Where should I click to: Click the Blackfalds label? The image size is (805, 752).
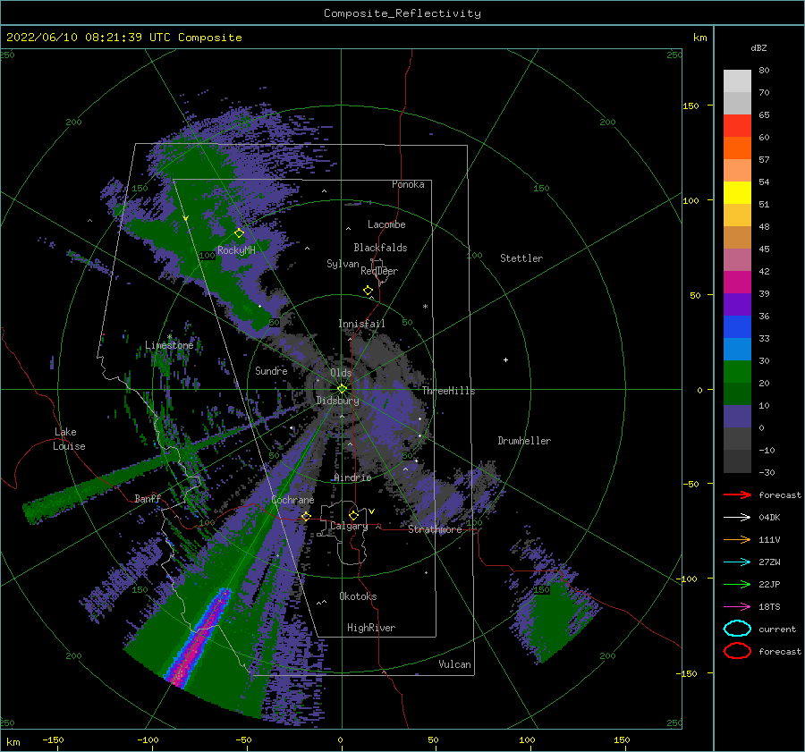click(380, 248)
